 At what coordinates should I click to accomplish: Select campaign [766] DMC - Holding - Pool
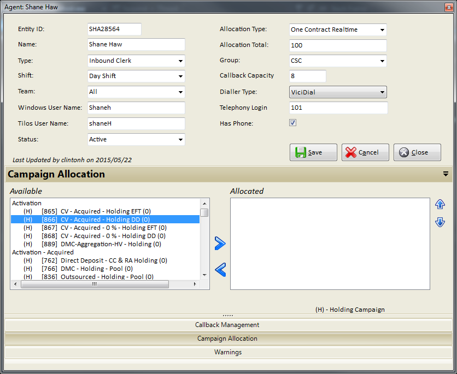(x=105, y=268)
